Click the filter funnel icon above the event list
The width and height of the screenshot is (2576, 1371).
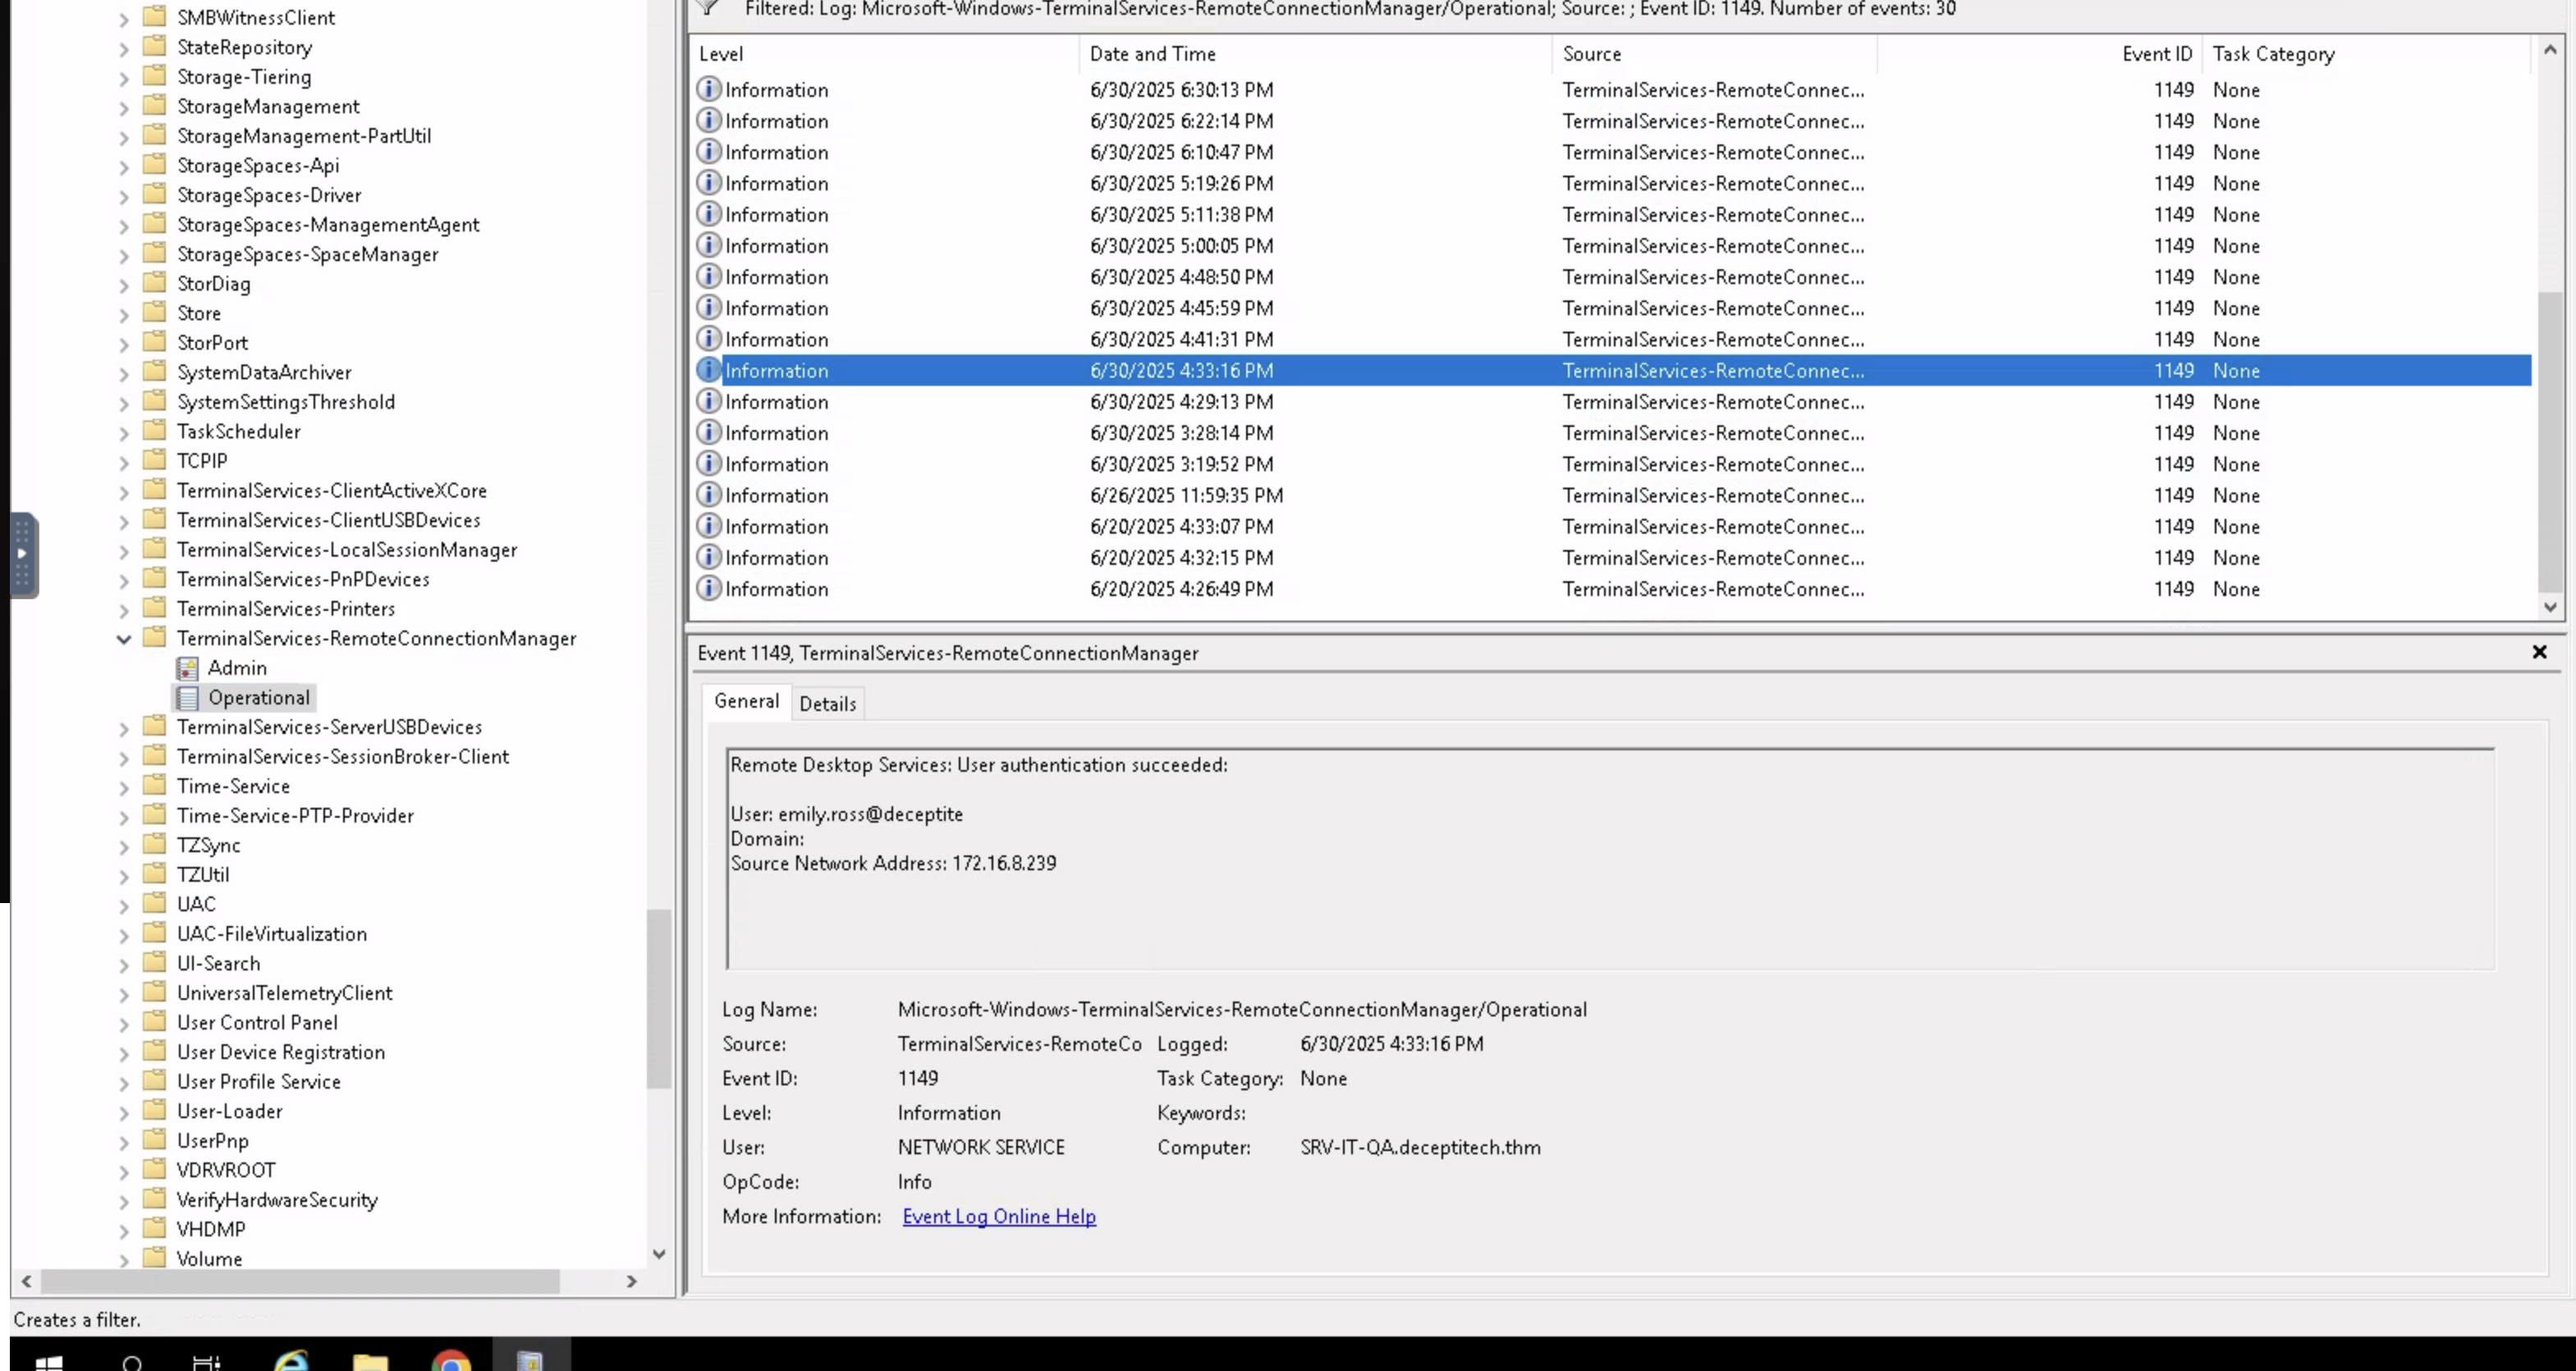tap(707, 8)
